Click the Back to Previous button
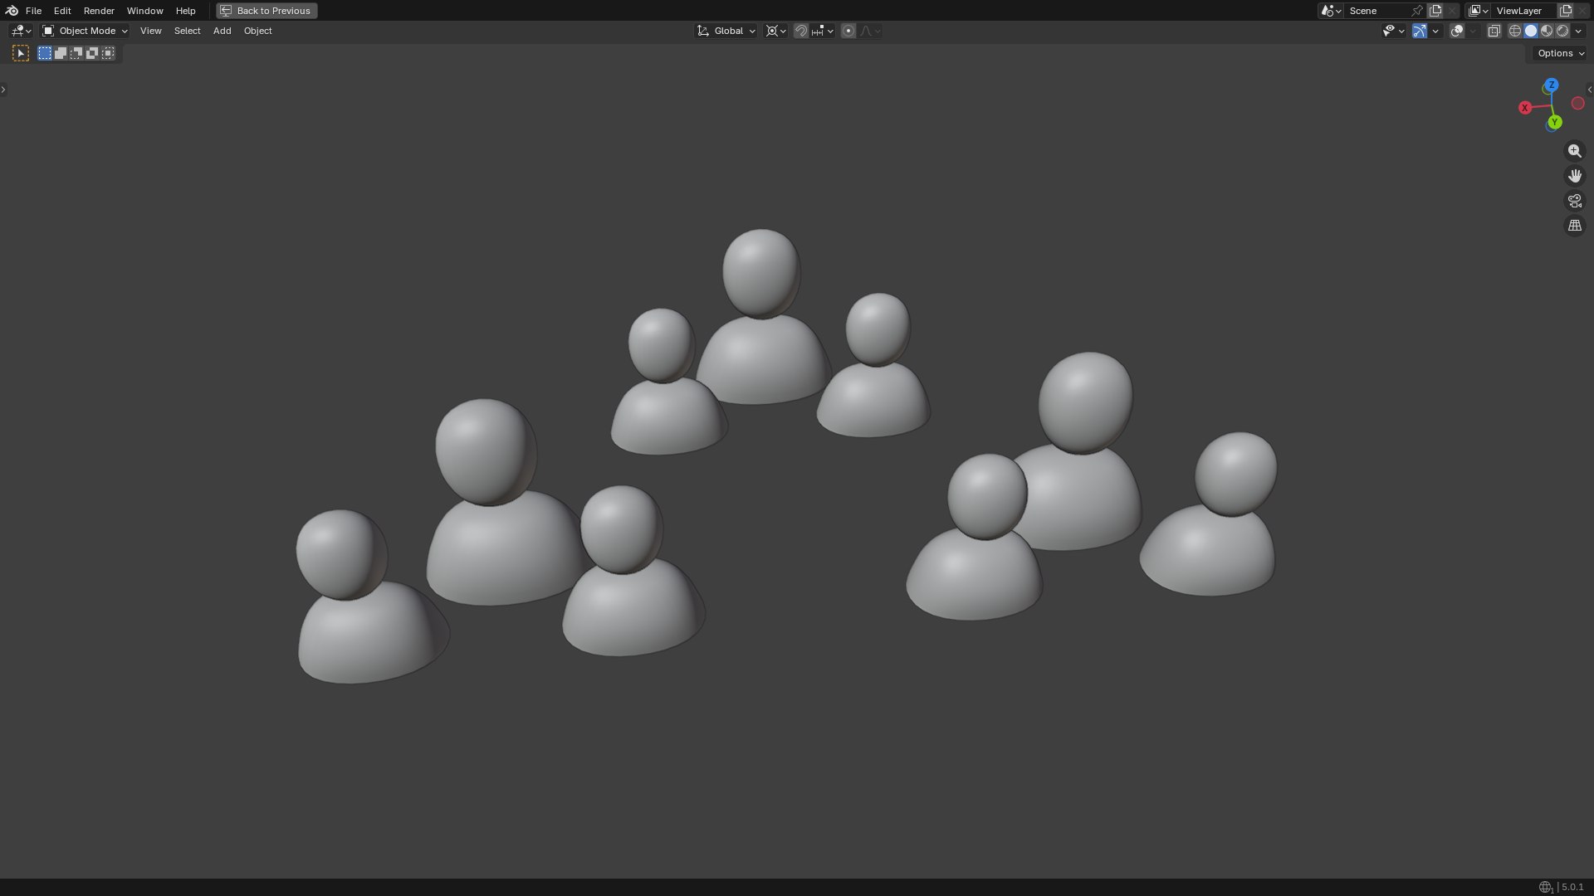The width and height of the screenshot is (1594, 896). pyautogui.click(x=266, y=11)
